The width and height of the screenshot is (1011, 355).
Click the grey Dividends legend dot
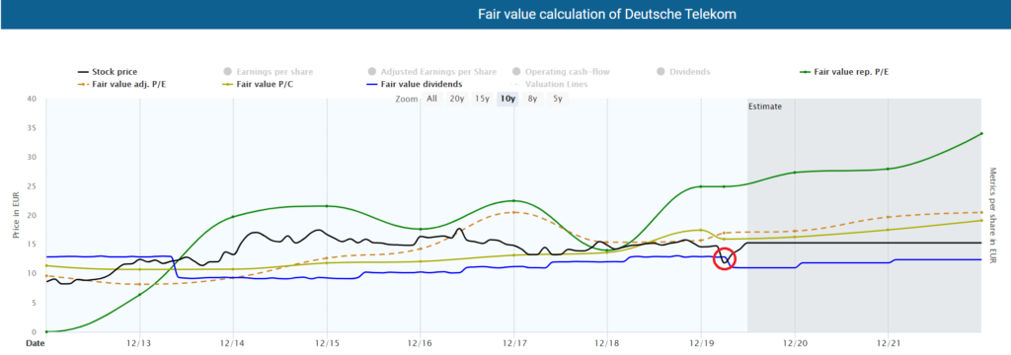point(661,72)
